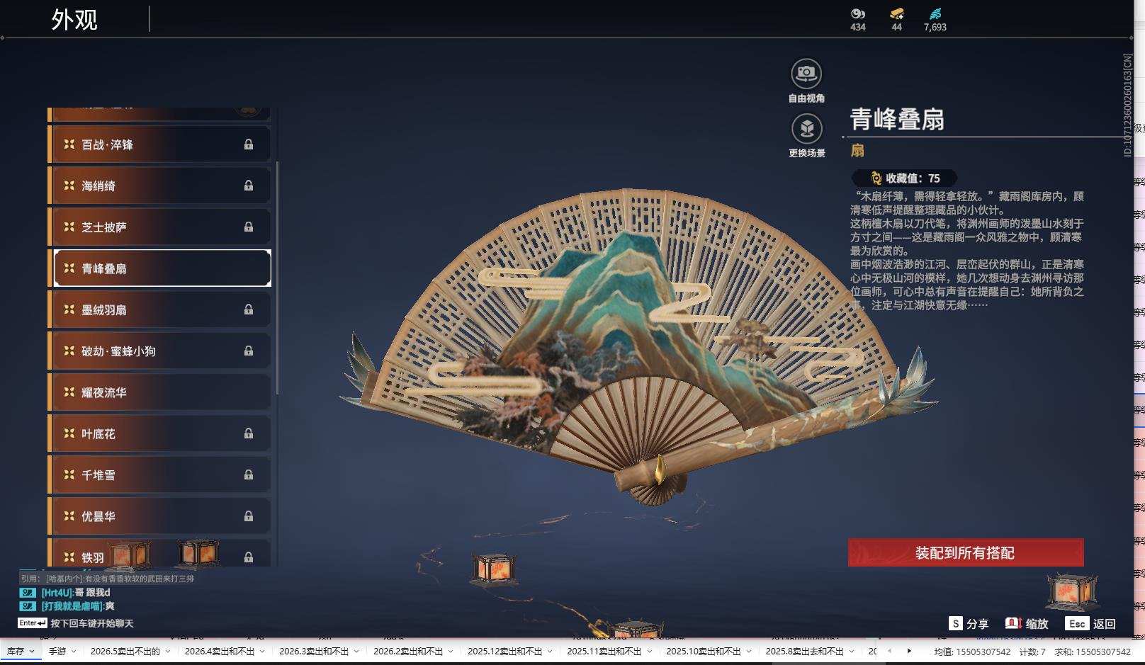Click the 青峰叠扇 item title heading
Viewport: 1145px width, 665px height.
[x=897, y=119]
